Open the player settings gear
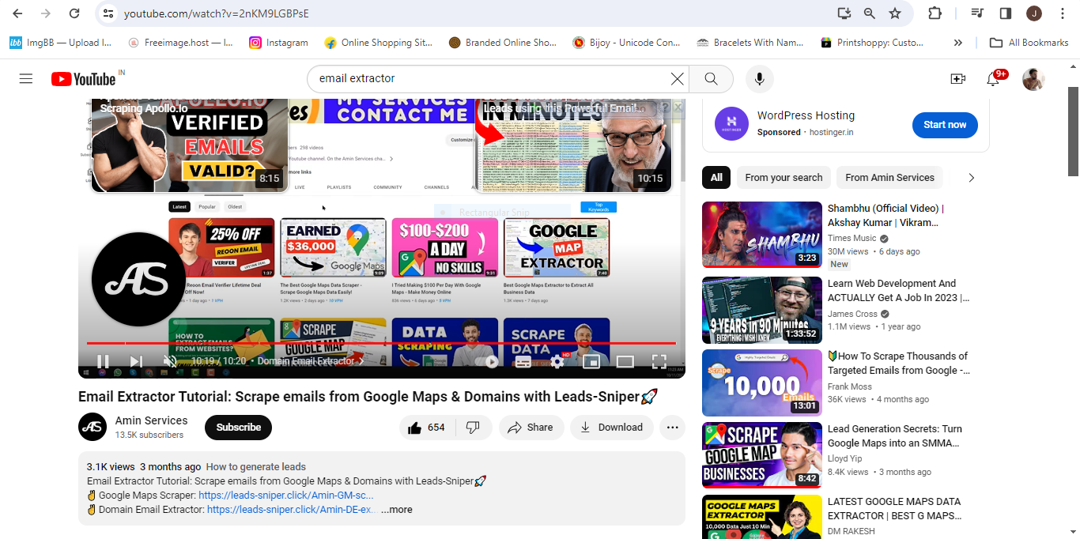Viewport: 1080px width, 539px height. 557,361
